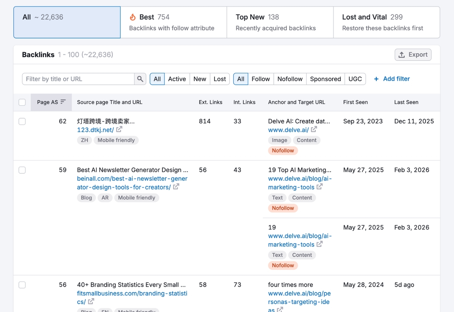This screenshot has width=454, height=312.
Task: Click the Int. Links column header
Action: point(244,102)
